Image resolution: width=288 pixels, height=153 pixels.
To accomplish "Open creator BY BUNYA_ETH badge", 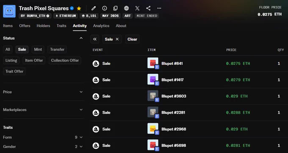I will (x=35, y=16).
